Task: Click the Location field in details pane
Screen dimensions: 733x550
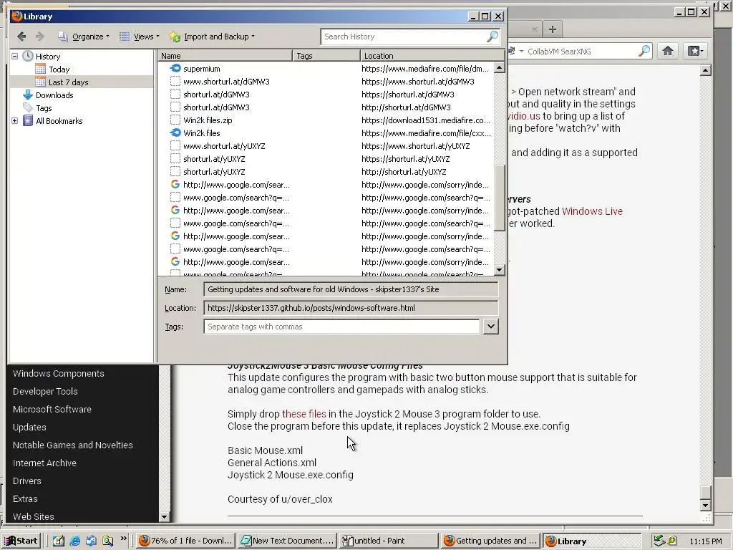Action: (351, 308)
